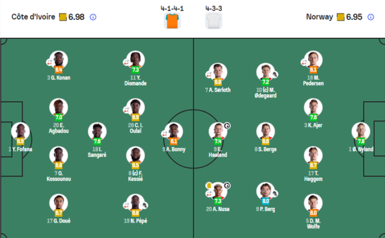This screenshot has height=238, width=385.
Task: Click info icon next to Côte d'Ivoire rating
Action: click(93, 17)
